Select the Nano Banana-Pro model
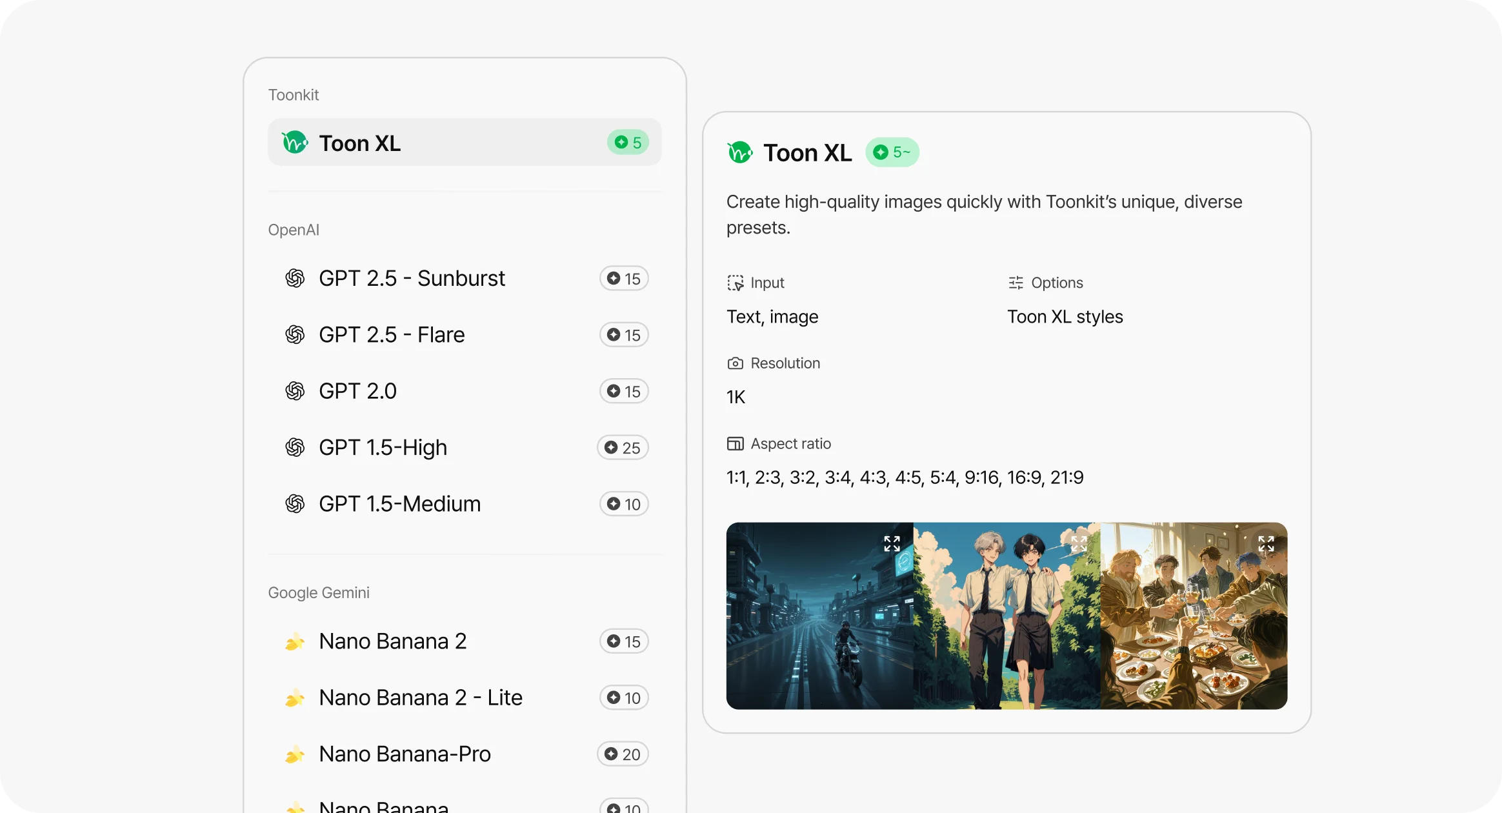 pos(465,754)
